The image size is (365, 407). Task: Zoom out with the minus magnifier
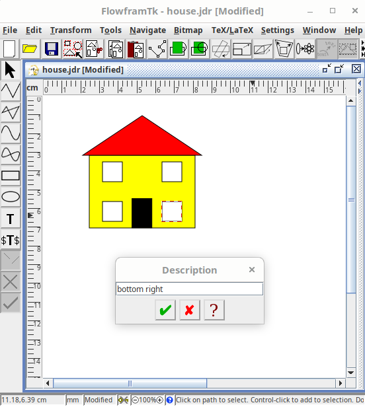135,400
